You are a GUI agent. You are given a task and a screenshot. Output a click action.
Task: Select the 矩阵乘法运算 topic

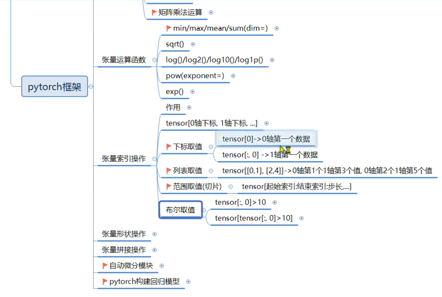(x=180, y=12)
